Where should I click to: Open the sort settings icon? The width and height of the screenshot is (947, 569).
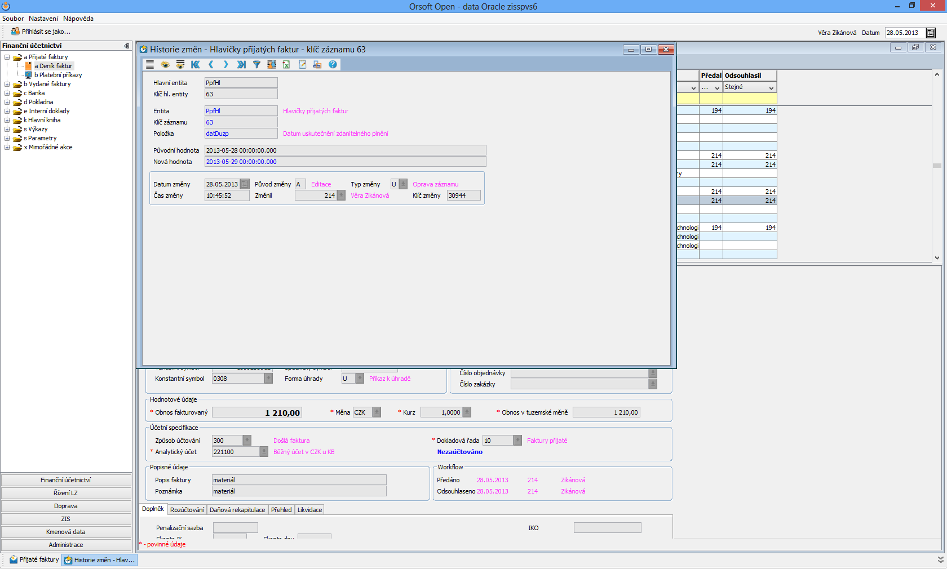[x=272, y=65]
